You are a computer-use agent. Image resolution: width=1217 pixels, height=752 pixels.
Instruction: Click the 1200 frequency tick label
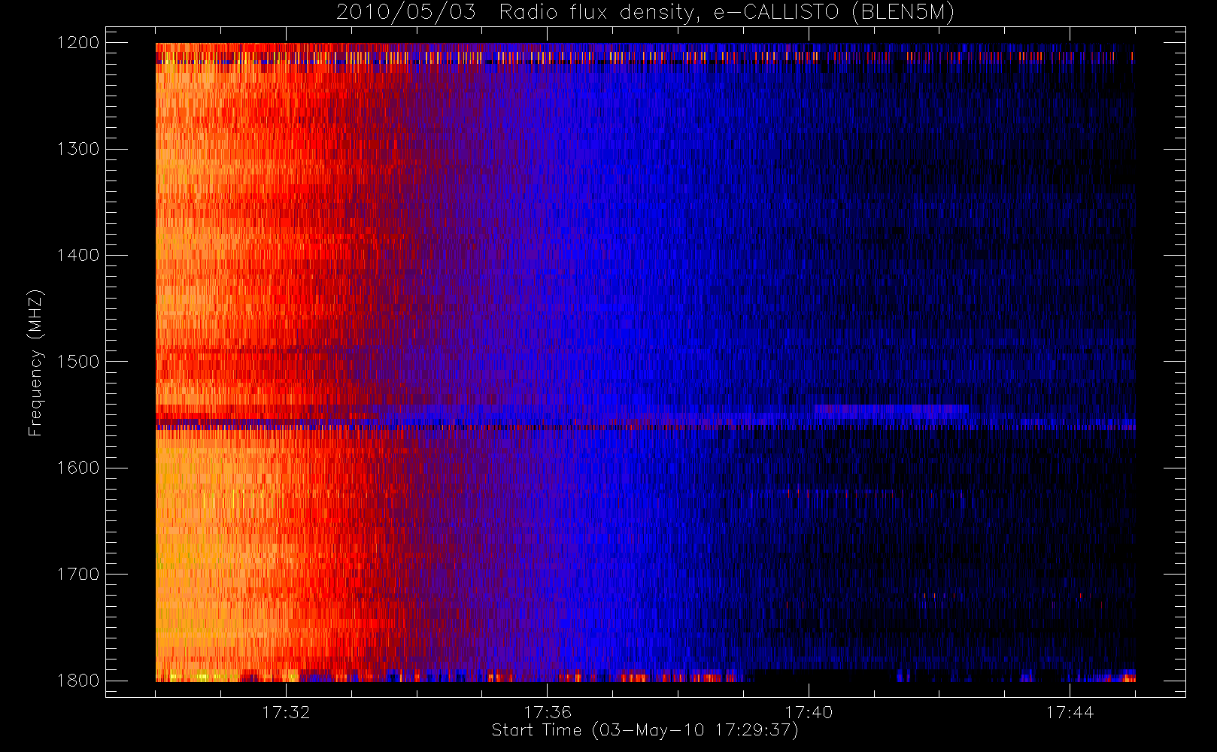pyautogui.click(x=78, y=43)
